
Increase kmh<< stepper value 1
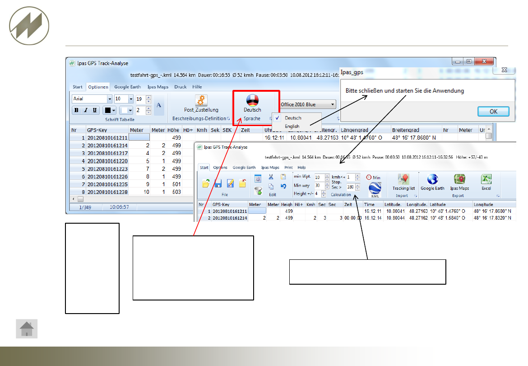pos(357,176)
